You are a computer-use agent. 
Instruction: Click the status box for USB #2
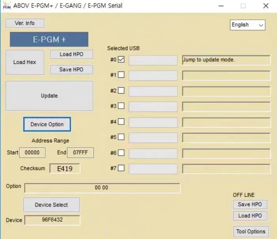coord(226,91)
